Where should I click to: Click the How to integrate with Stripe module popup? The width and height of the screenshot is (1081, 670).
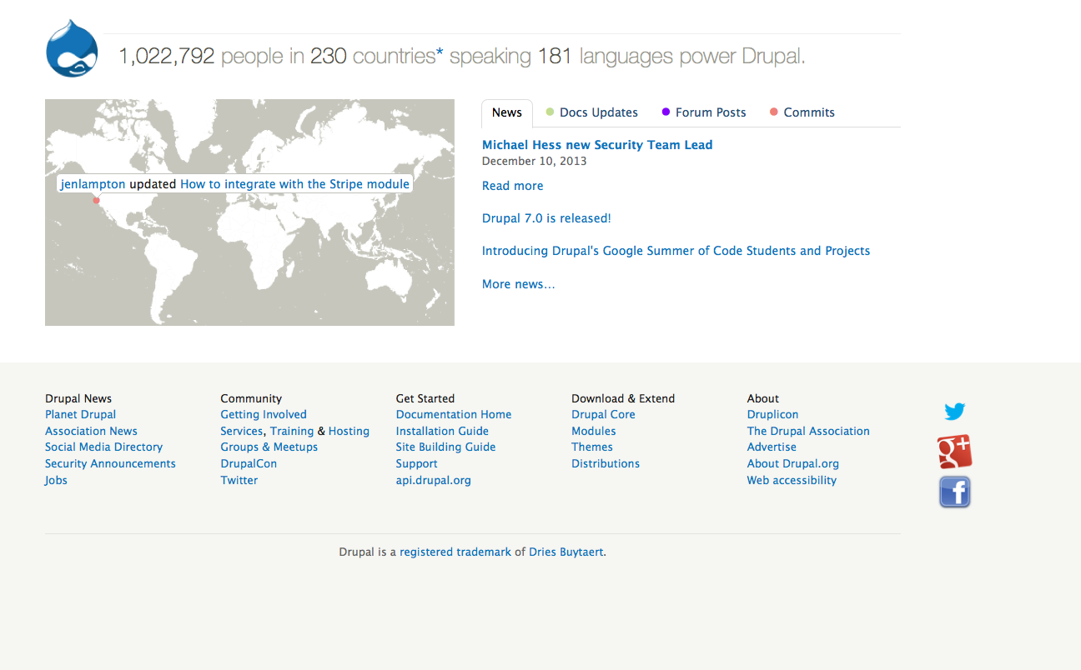[292, 183]
